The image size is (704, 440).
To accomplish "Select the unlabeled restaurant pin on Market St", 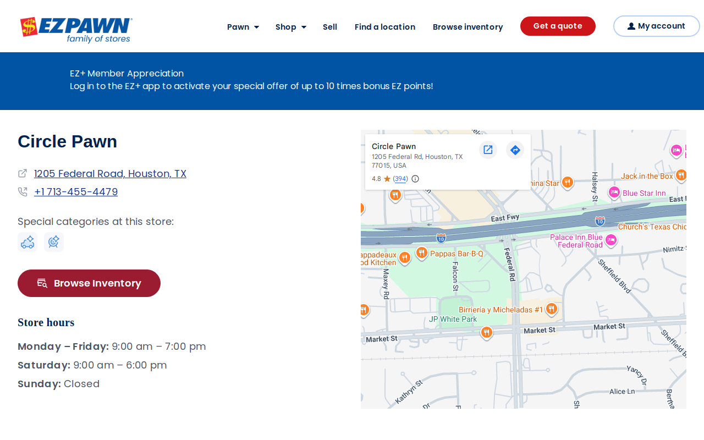I will pos(487,332).
